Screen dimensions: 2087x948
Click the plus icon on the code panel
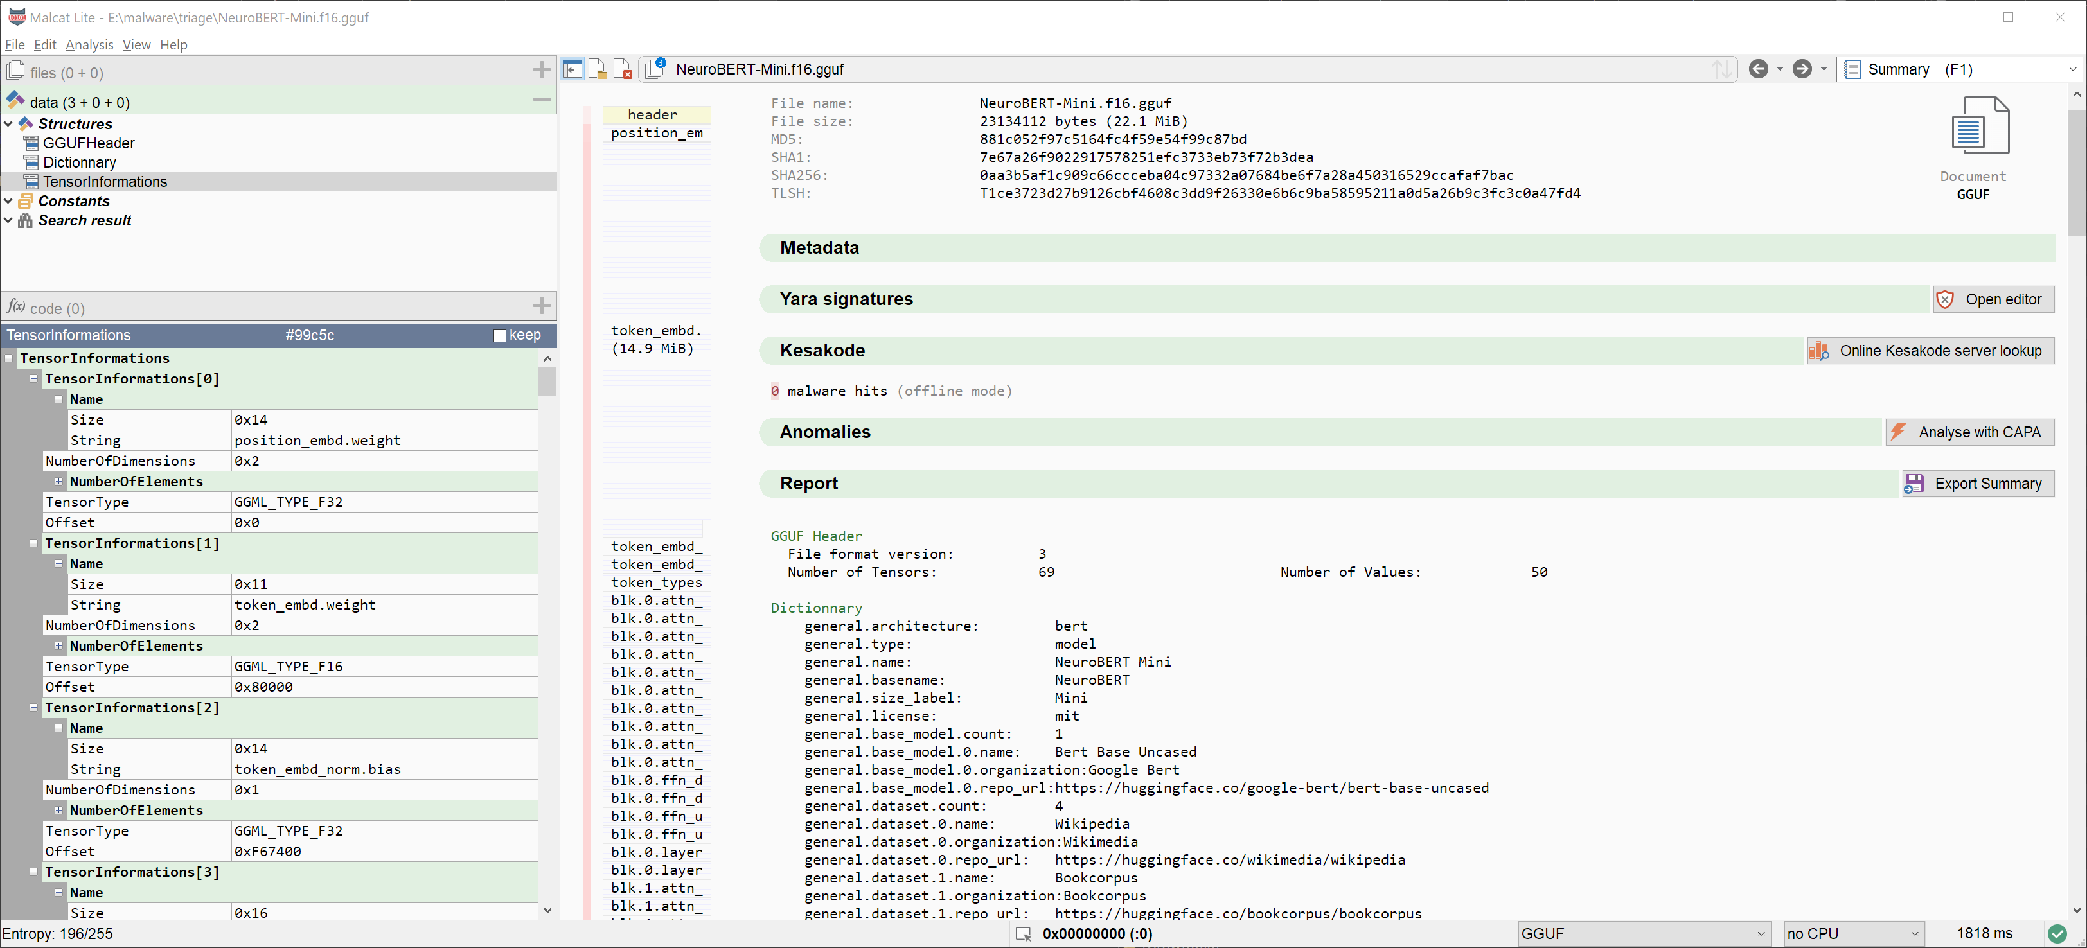[542, 306]
